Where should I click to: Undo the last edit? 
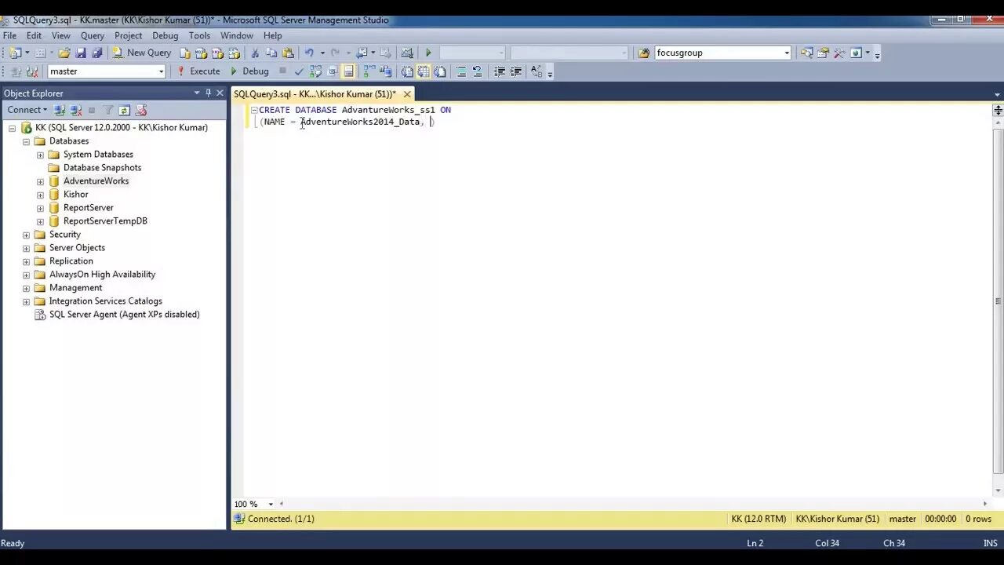309,53
